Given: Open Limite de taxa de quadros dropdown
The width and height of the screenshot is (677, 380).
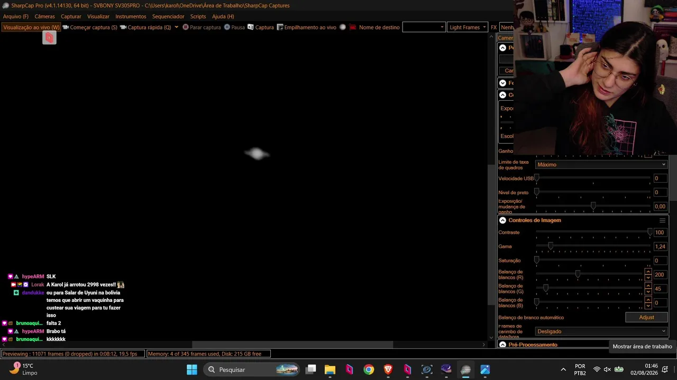Looking at the screenshot, I should (x=601, y=165).
